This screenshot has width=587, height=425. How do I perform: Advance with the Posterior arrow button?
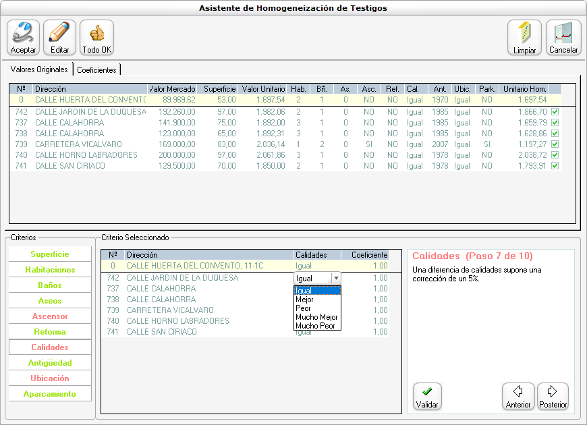pos(553,397)
